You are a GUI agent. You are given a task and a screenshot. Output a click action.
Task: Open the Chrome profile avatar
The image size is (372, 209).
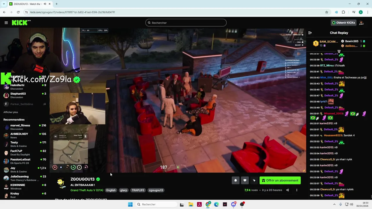pos(361,12)
